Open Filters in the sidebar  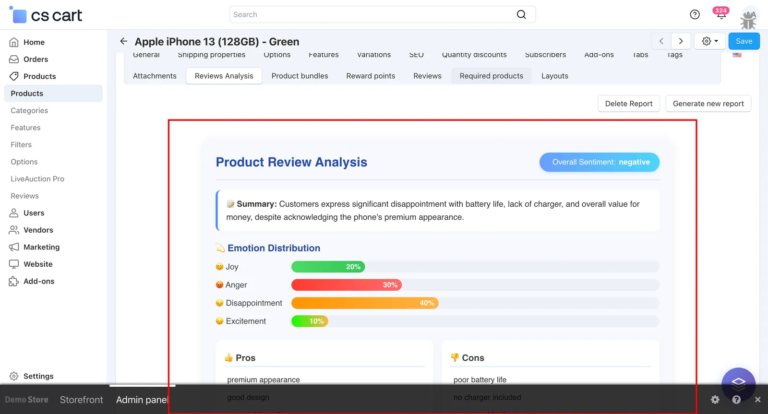(x=21, y=145)
